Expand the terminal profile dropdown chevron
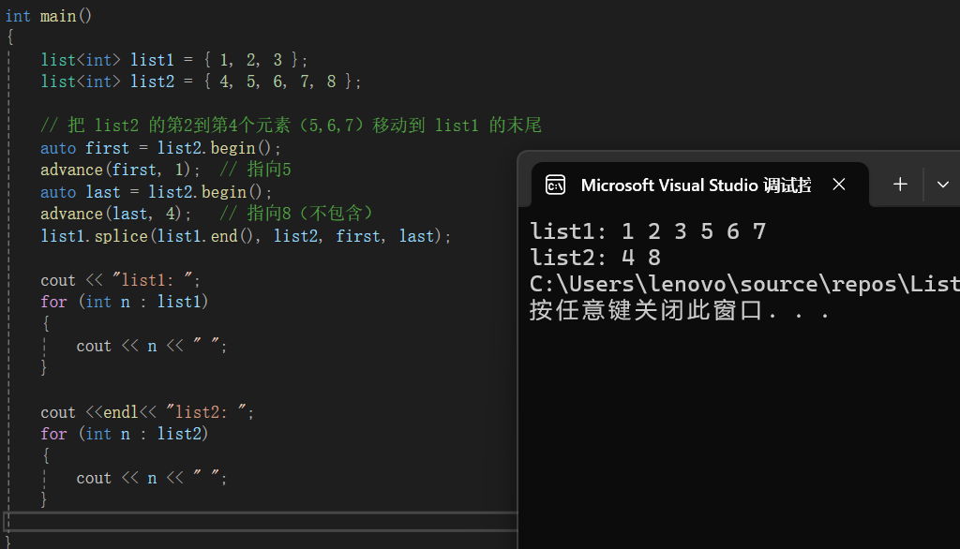This screenshot has width=960, height=549. [943, 185]
